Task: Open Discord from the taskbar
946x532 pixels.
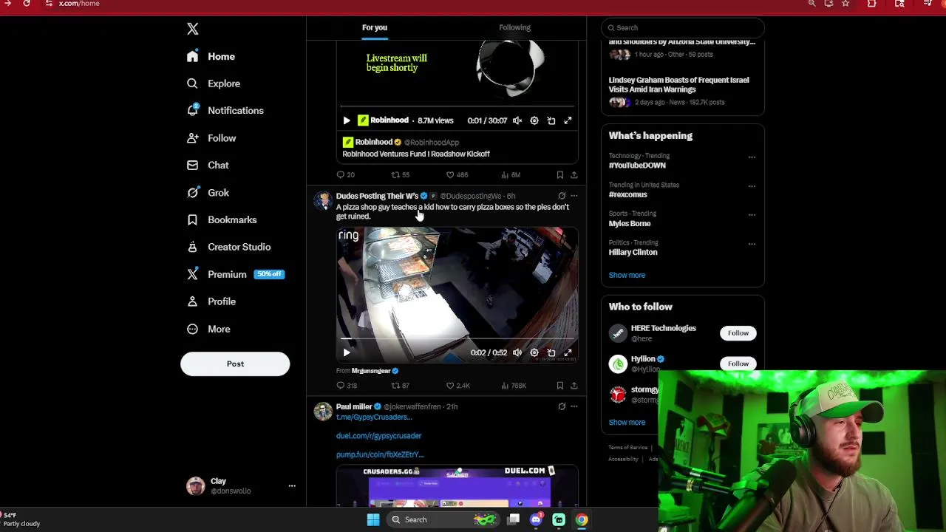Action: [536, 519]
